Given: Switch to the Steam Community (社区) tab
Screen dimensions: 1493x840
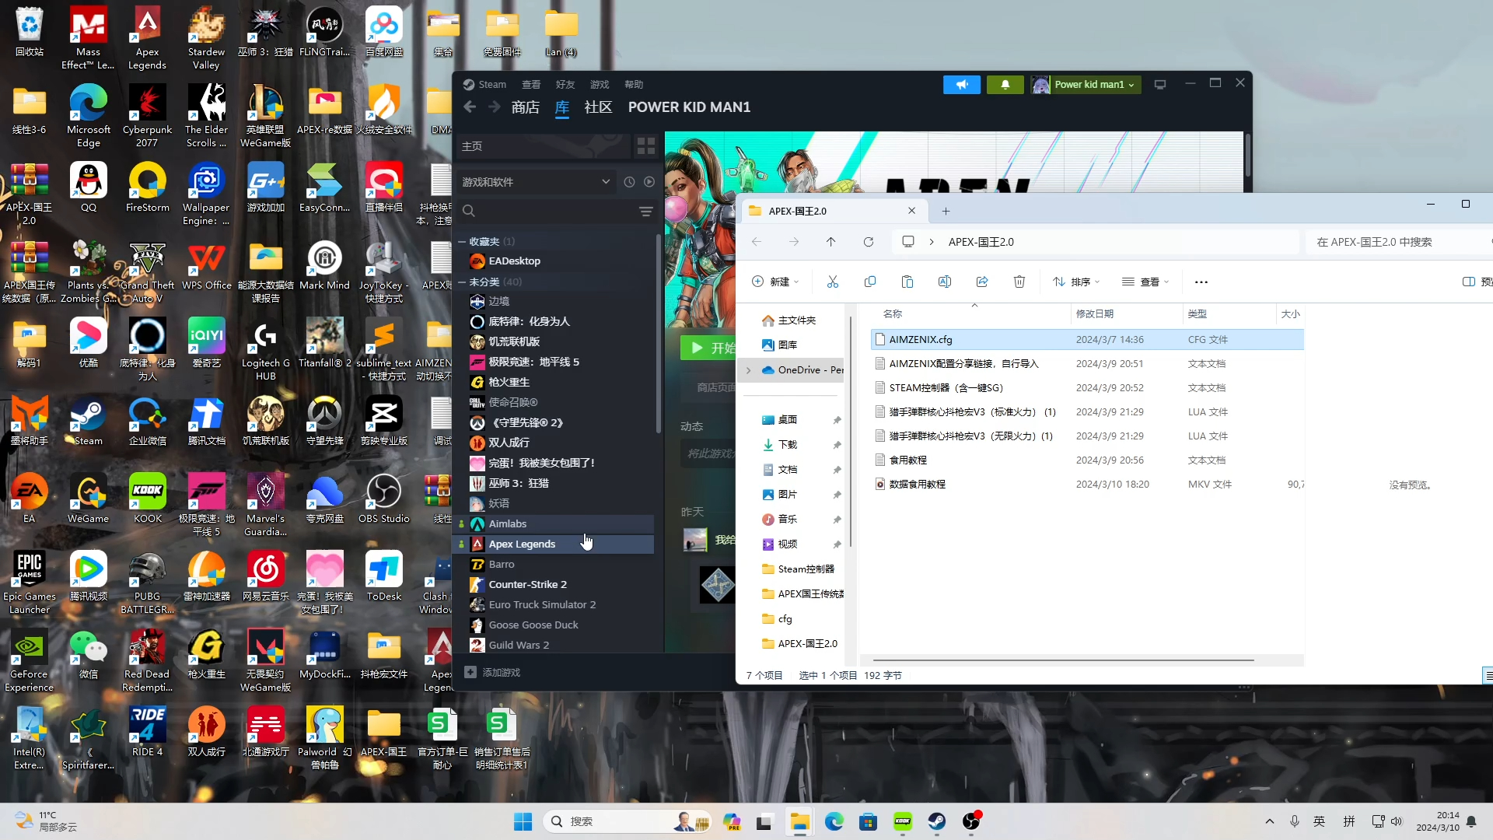Looking at the screenshot, I should [x=598, y=107].
